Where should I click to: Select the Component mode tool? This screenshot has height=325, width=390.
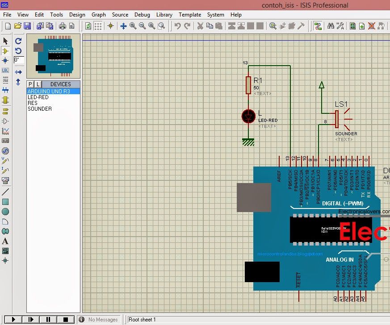coord(6,50)
